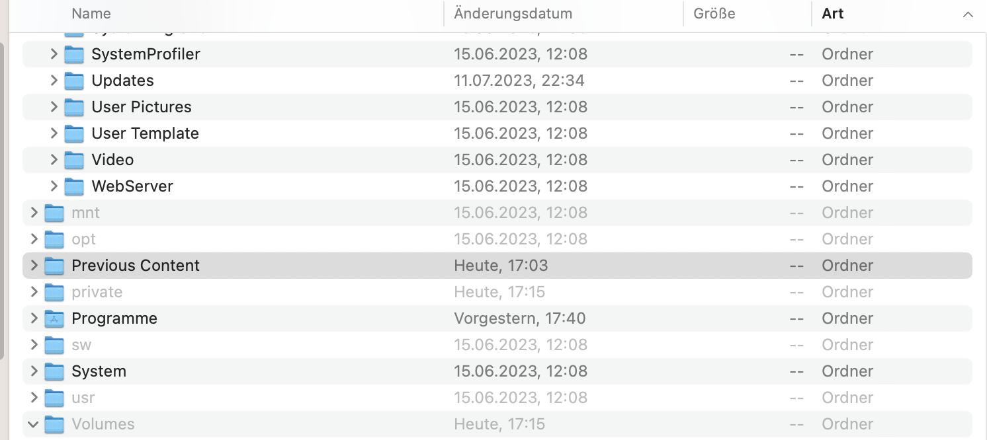Click the Updates folder icon

[x=74, y=81]
